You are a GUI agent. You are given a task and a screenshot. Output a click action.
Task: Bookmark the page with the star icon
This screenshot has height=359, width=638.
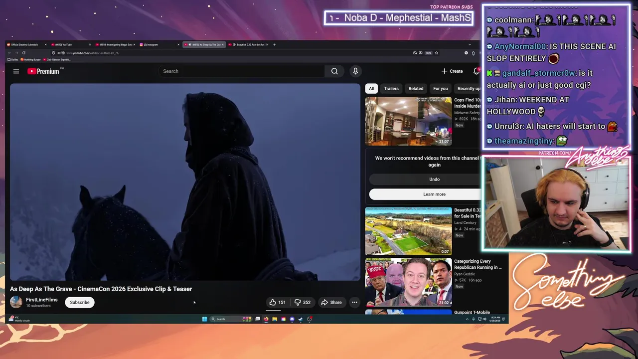[437, 53]
